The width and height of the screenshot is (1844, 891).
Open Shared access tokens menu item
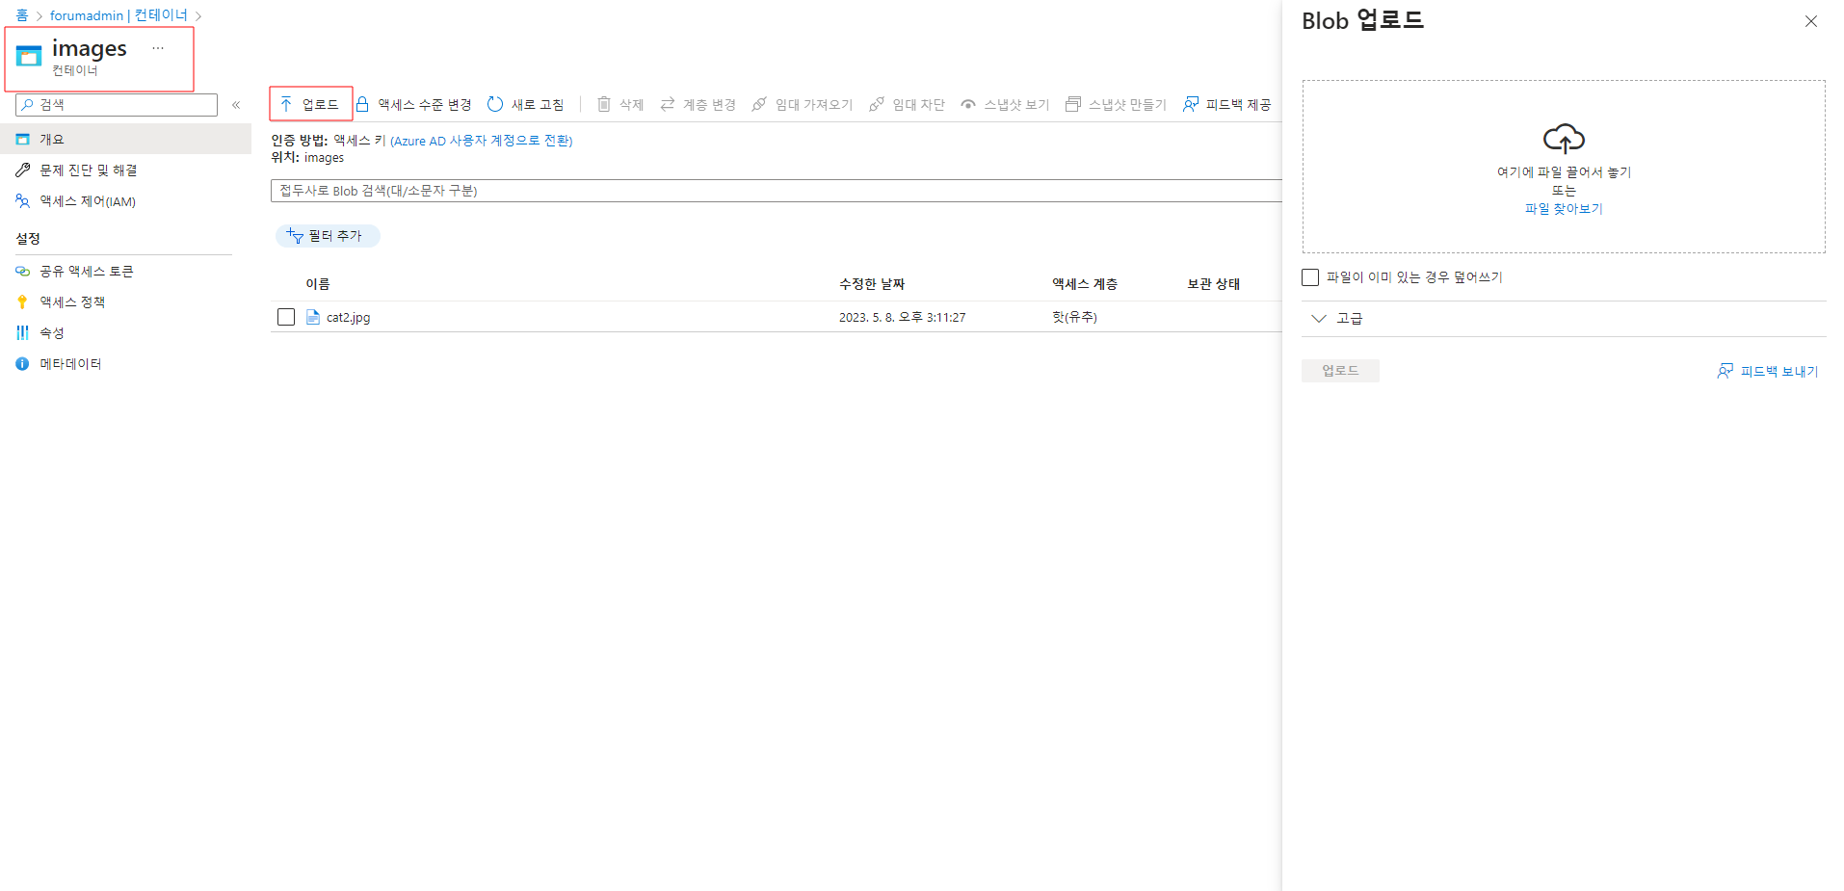pos(86,272)
